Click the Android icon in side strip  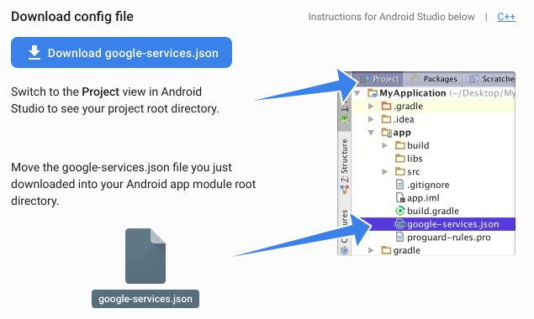coord(345,119)
